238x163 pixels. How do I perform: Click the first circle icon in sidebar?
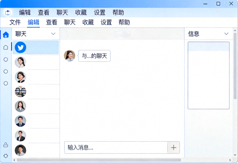click(x=6, y=60)
